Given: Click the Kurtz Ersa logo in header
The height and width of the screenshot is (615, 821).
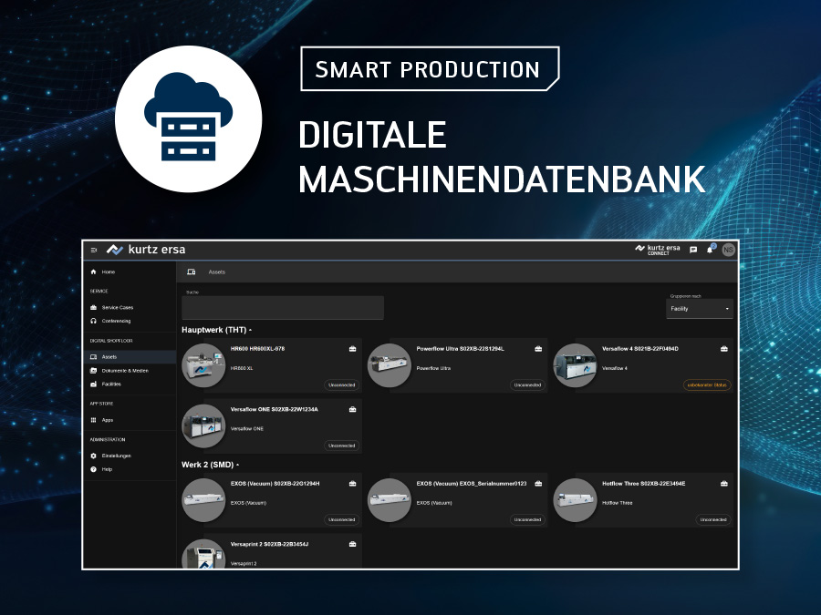Looking at the screenshot, I should (x=146, y=250).
